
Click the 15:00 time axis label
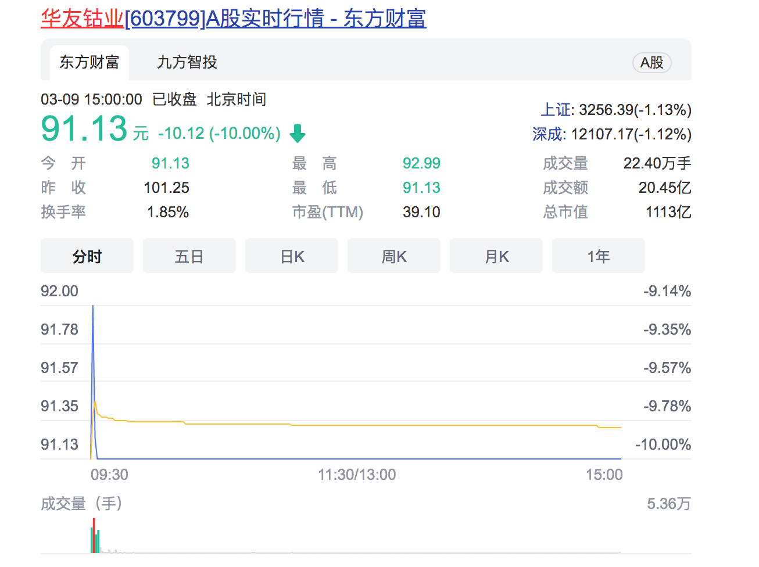[x=604, y=475]
